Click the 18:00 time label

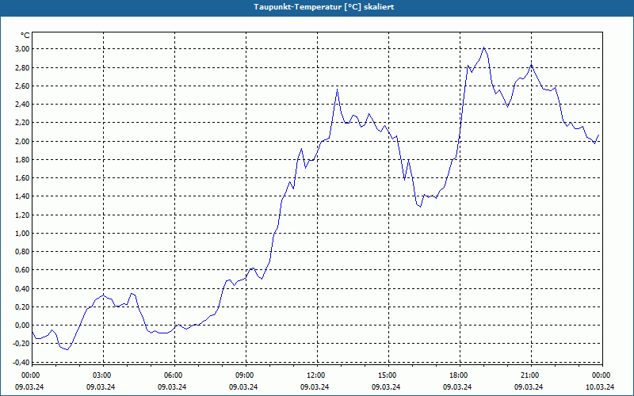(x=460, y=375)
